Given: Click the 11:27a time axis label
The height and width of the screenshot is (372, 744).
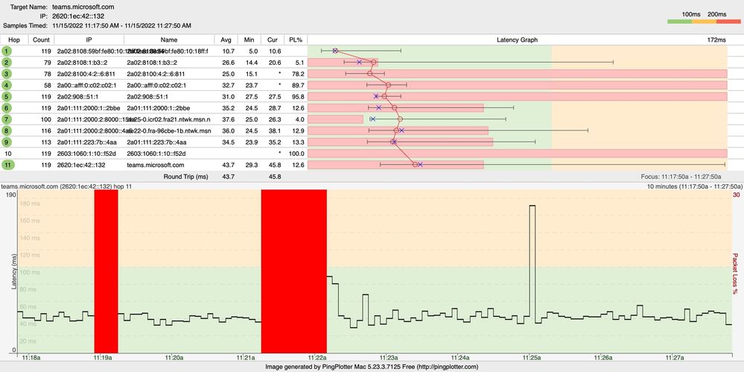Looking at the screenshot, I should point(674,358).
